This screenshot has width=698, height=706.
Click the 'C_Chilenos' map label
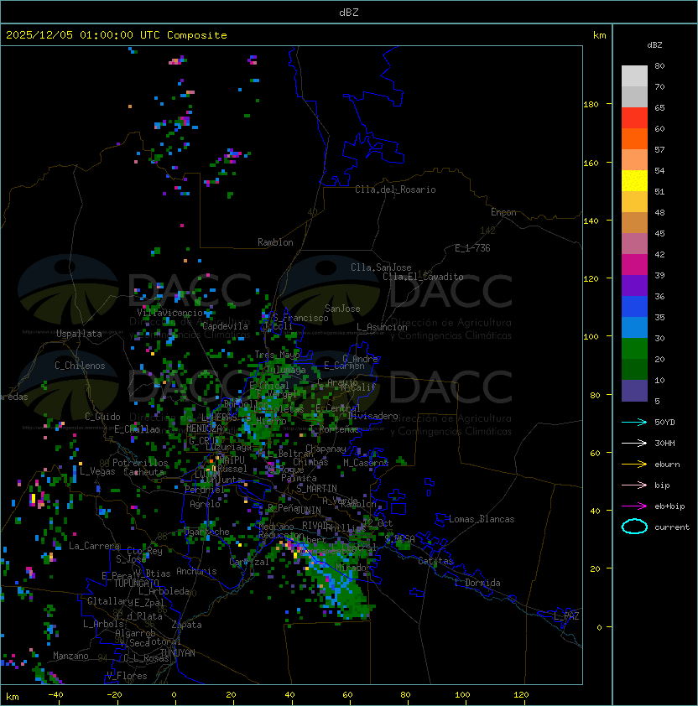pos(80,366)
